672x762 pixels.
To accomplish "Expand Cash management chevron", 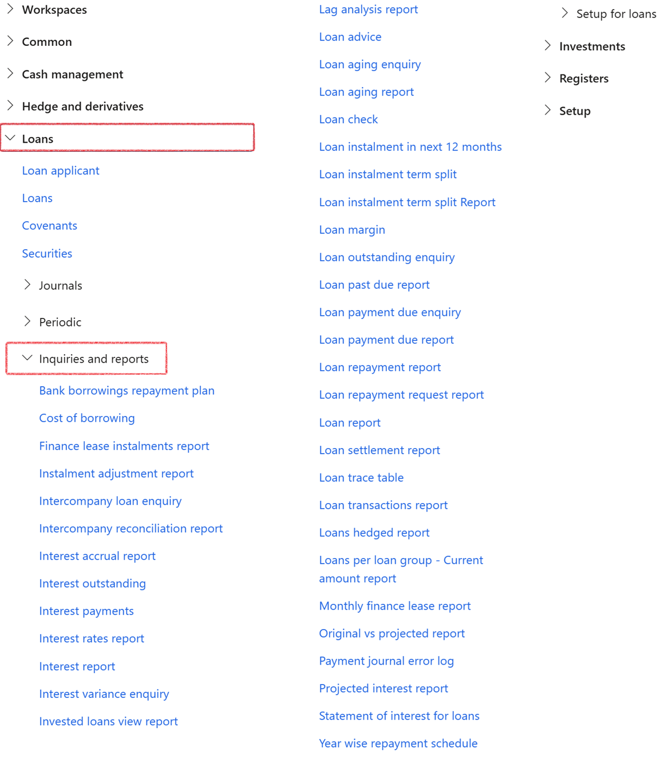I will (x=10, y=73).
